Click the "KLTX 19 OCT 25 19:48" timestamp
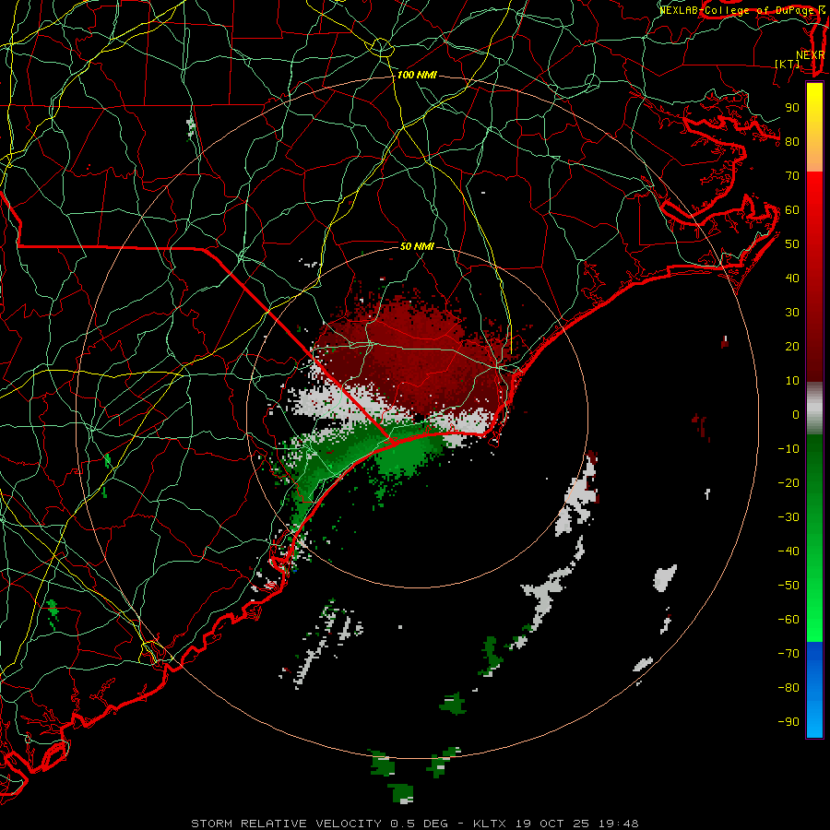The image size is (830, 830). click(x=556, y=824)
